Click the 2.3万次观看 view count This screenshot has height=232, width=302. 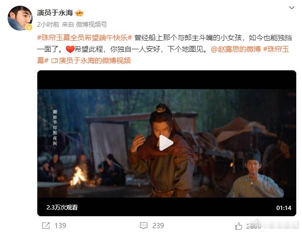[62, 207]
